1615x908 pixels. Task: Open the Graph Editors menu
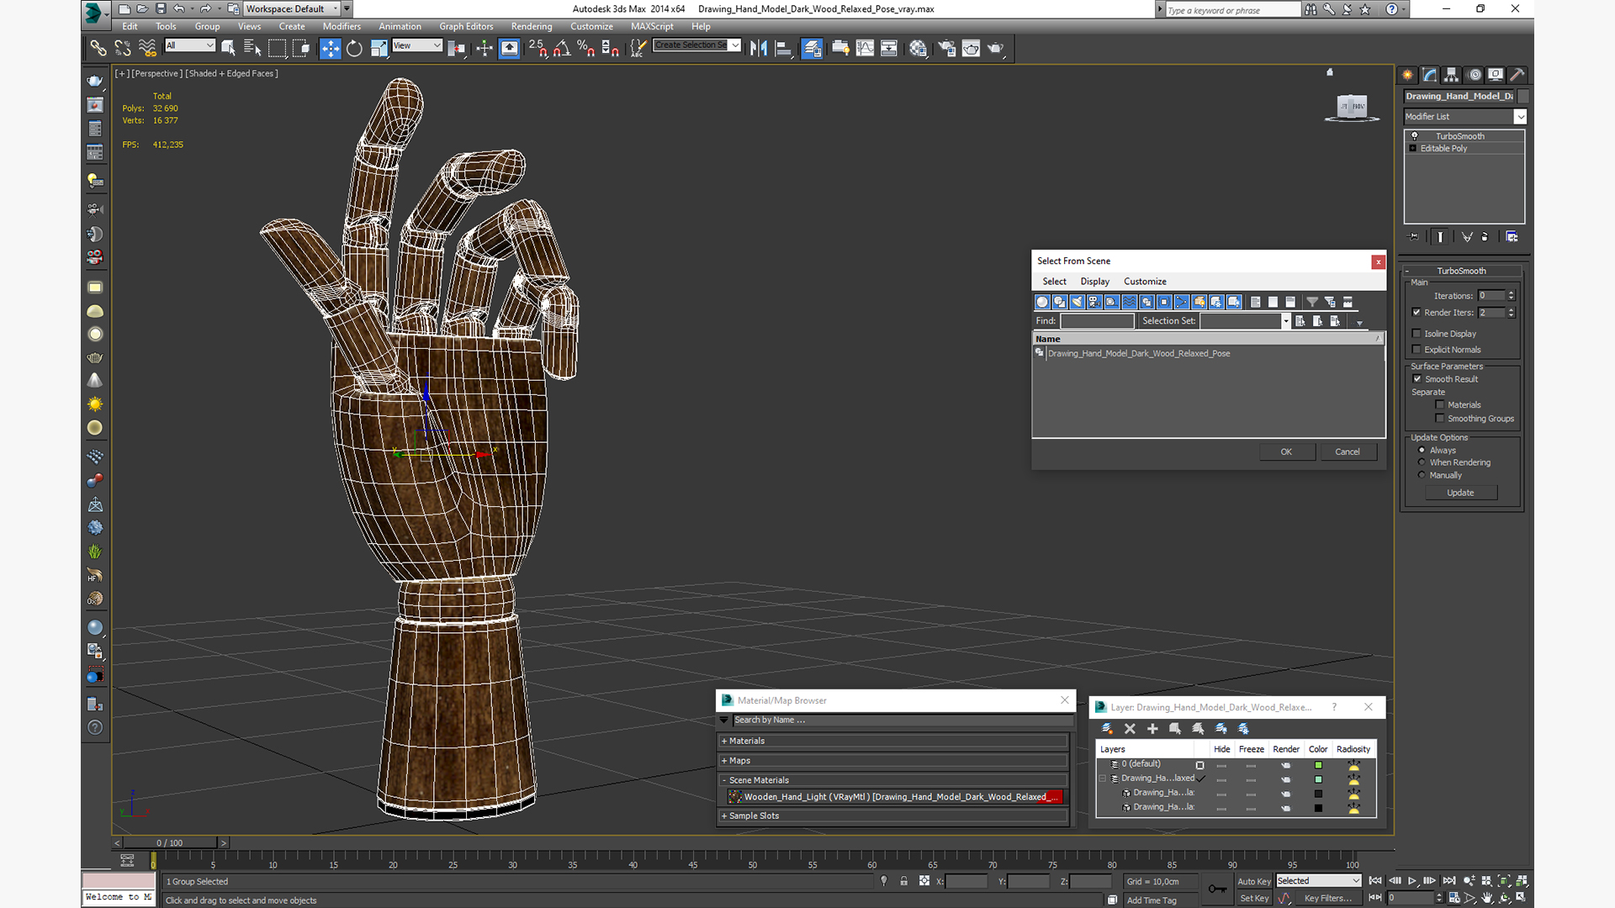click(466, 26)
